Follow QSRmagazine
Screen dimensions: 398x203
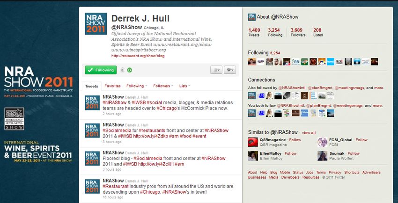tap(295, 140)
